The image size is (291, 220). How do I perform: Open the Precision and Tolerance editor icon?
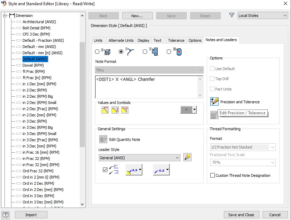coord(214,102)
